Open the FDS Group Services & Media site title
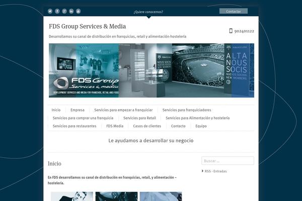Viewport: 302px width, 201px height. pyautogui.click(x=87, y=26)
